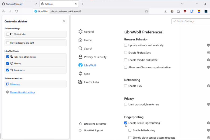Check Move sidebar to the right
210x140 pixels.
(x=8, y=43)
